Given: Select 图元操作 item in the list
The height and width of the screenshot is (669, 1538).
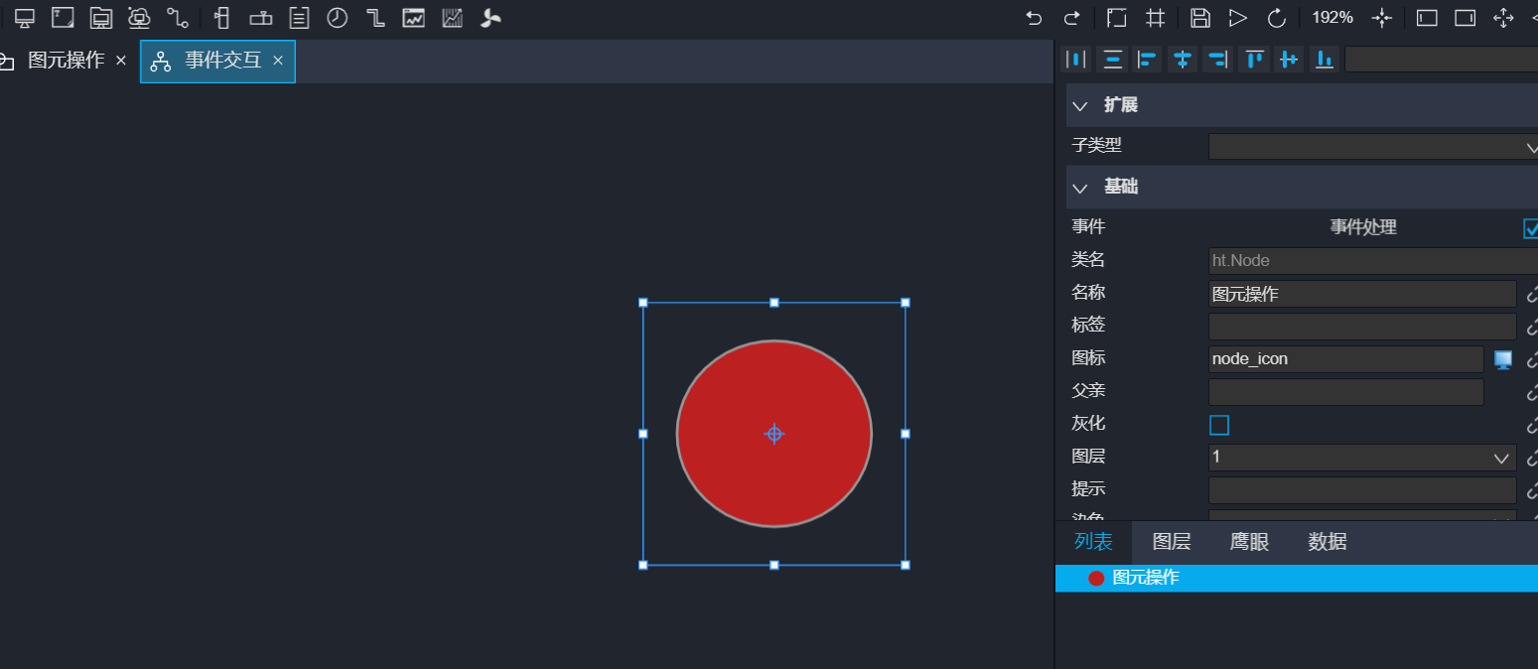Looking at the screenshot, I should (1146, 578).
